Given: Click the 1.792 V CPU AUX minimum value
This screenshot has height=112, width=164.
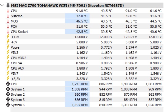Looking at the screenshot, I should [x=106, y=68].
